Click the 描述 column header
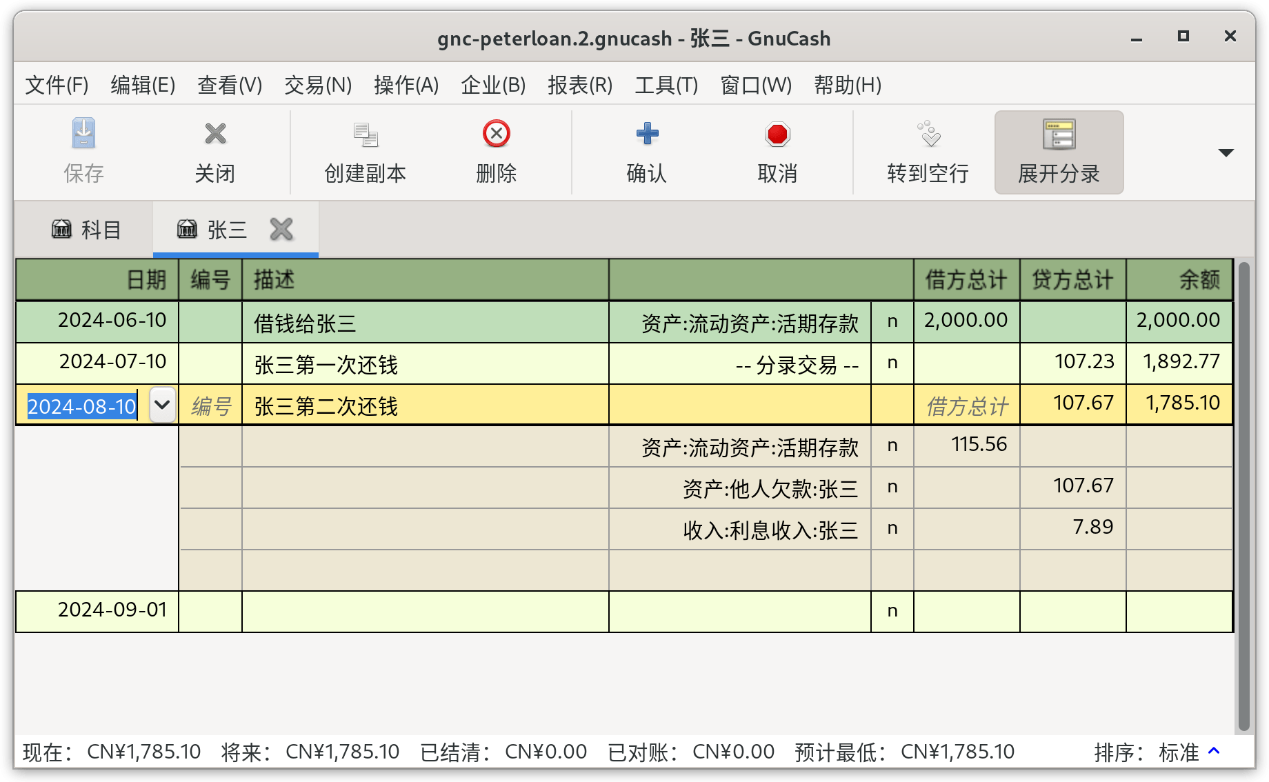Viewport: 1269px width, 782px height. 426,280
